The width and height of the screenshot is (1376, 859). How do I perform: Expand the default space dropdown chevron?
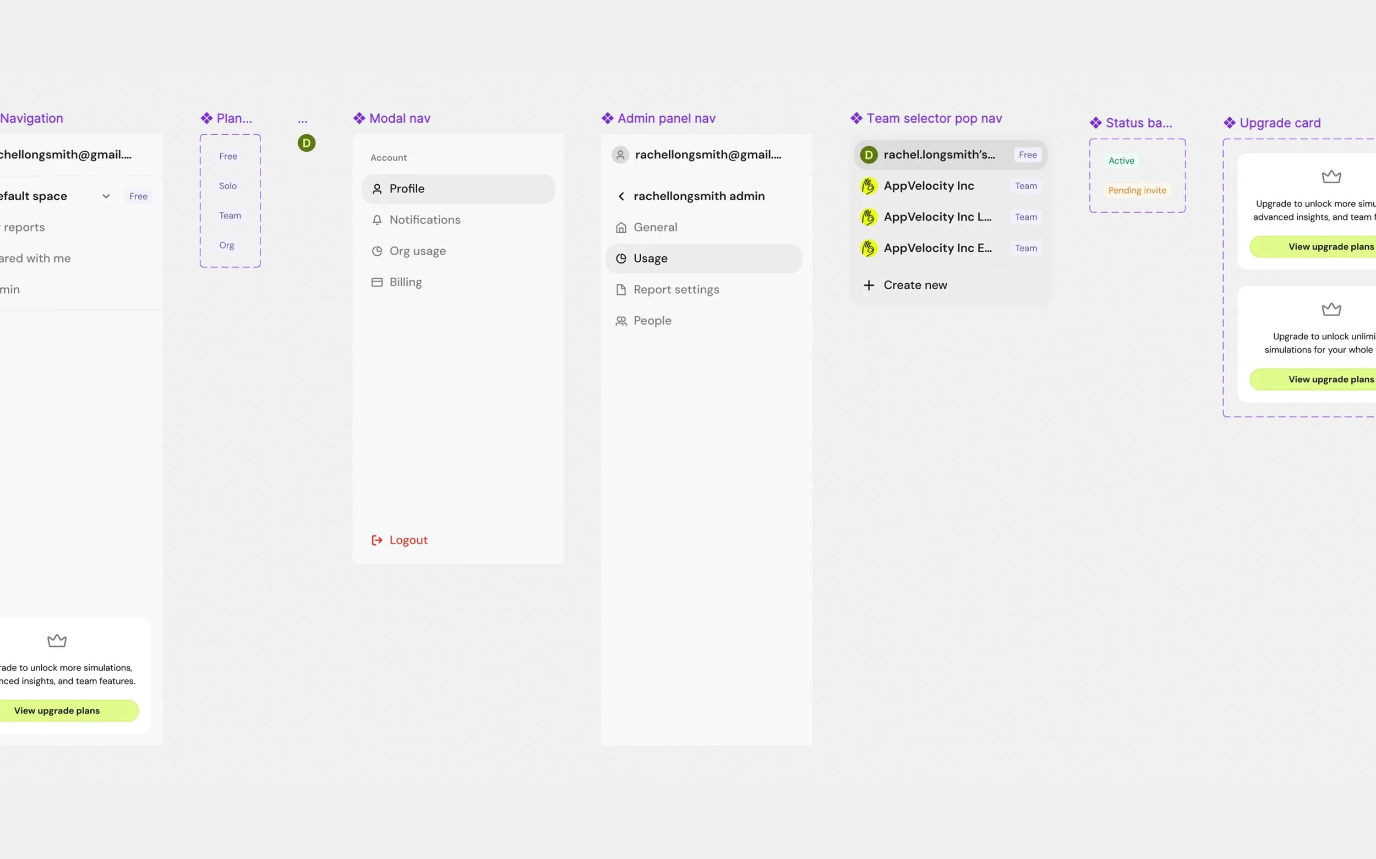(106, 196)
